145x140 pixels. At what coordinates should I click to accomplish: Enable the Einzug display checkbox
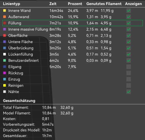click(x=129, y=79)
